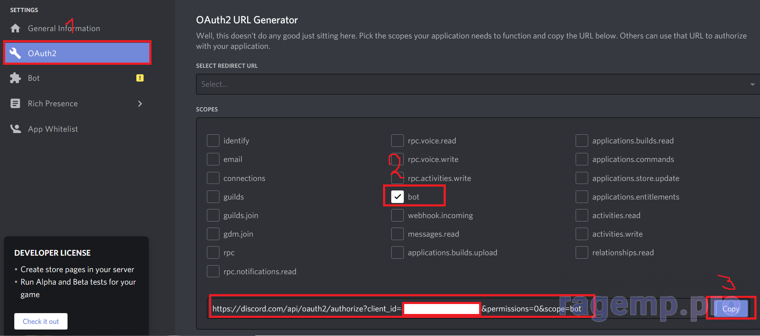Click the yellow warning badge on Bot
The width and height of the screenshot is (760, 336).
tap(140, 78)
